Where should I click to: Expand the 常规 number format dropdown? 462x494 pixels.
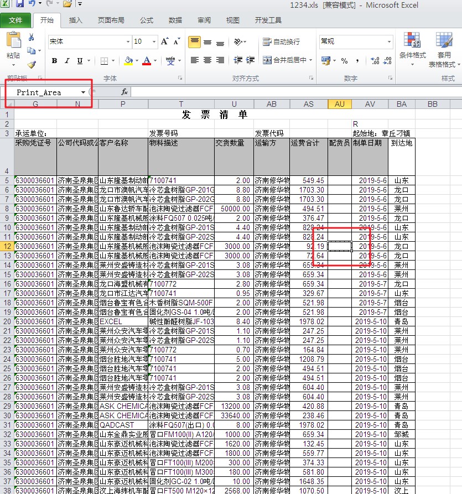(x=390, y=42)
